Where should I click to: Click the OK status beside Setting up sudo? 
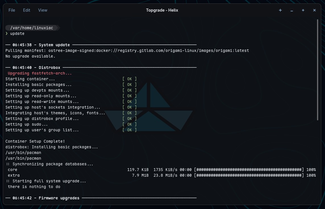(x=129, y=124)
